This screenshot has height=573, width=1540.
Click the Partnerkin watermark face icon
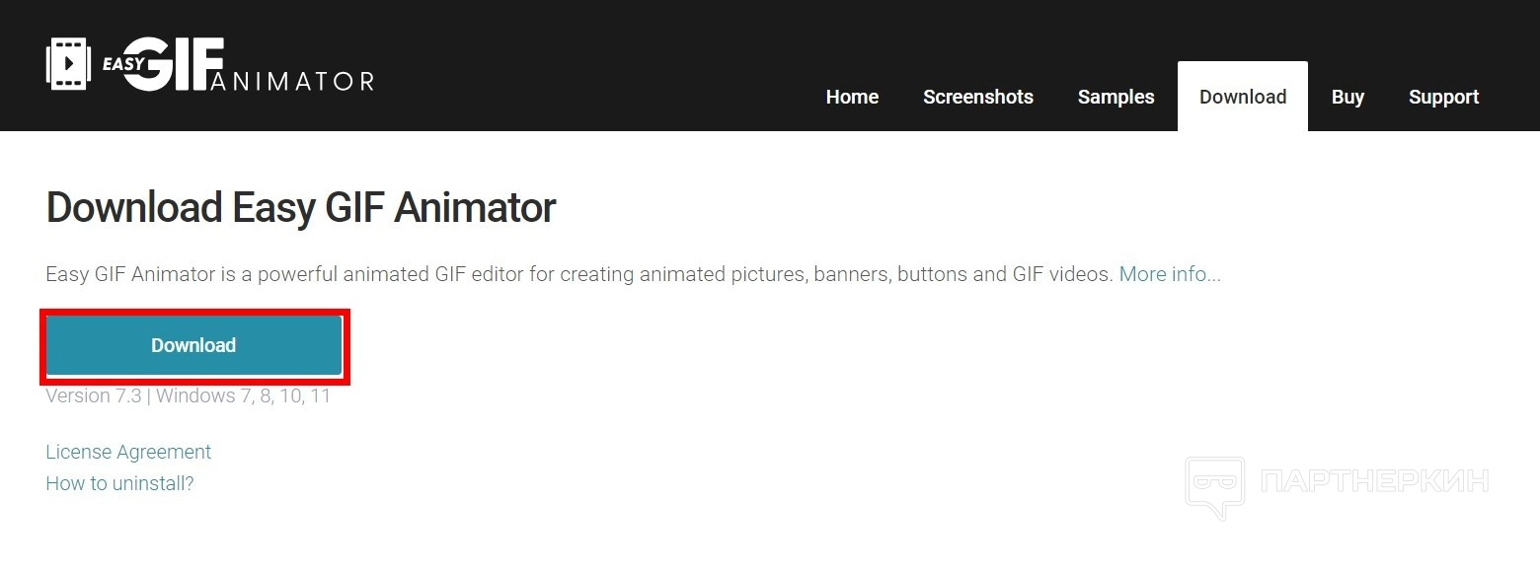[x=1215, y=485]
